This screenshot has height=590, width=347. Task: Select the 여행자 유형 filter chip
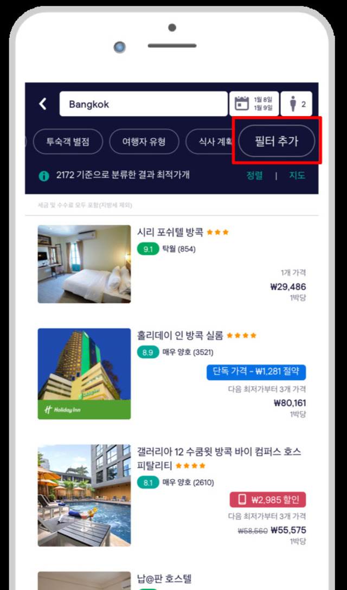144,142
